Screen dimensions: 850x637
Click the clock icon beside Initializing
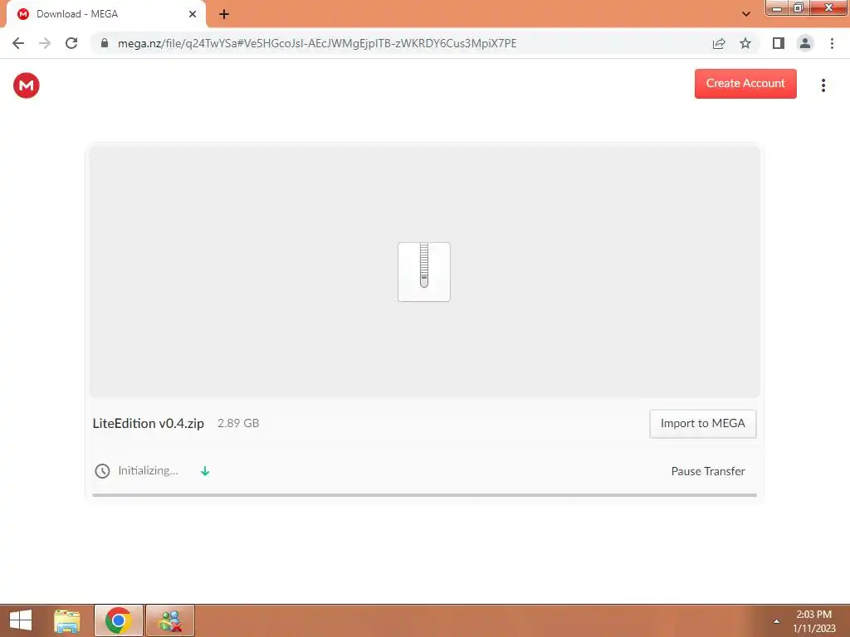pos(102,471)
